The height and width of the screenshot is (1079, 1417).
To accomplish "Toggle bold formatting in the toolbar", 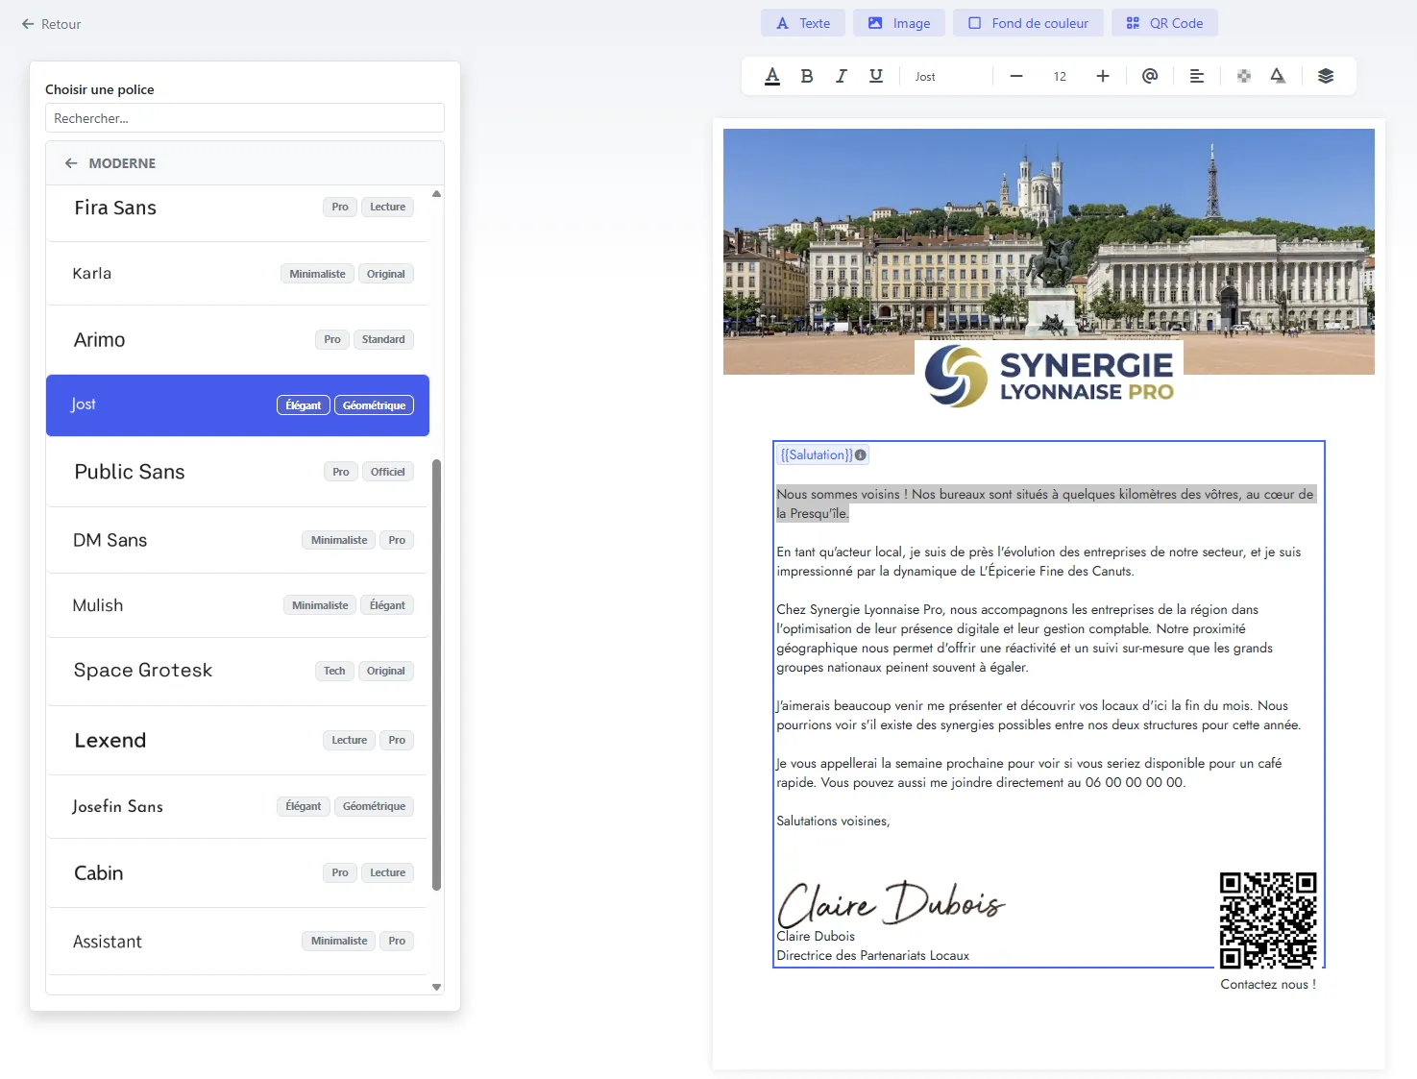I will point(807,76).
